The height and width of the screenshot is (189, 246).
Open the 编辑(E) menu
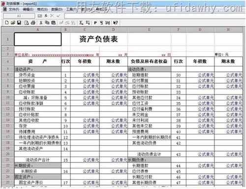point(28,9)
